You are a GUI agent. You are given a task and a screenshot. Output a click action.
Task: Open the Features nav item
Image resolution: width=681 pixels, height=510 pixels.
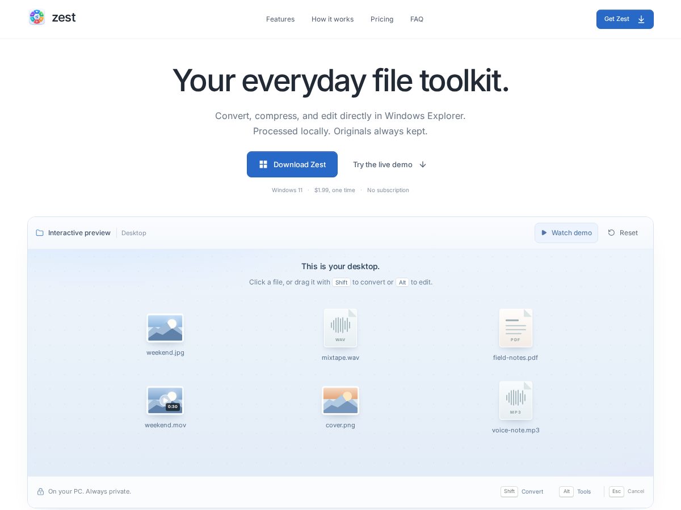pyautogui.click(x=280, y=19)
